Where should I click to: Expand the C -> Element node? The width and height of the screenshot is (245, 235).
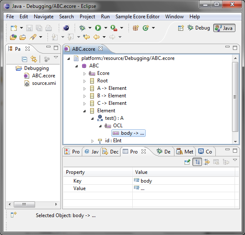84,104
